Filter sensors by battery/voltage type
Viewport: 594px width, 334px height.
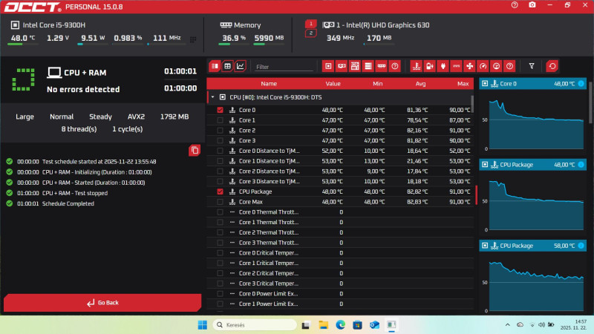pyautogui.click(x=430, y=66)
